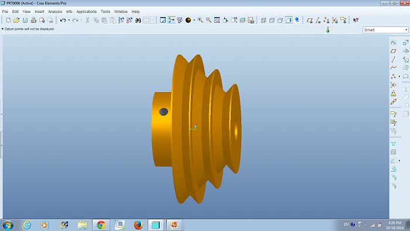Screen dimensions: 410x231
Task: Click the Print icon in the toolbar
Action: pos(33,20)
